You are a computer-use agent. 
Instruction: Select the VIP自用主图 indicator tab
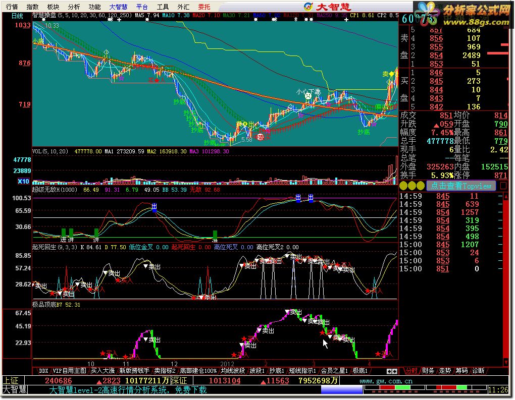click(x=69, y=371)
